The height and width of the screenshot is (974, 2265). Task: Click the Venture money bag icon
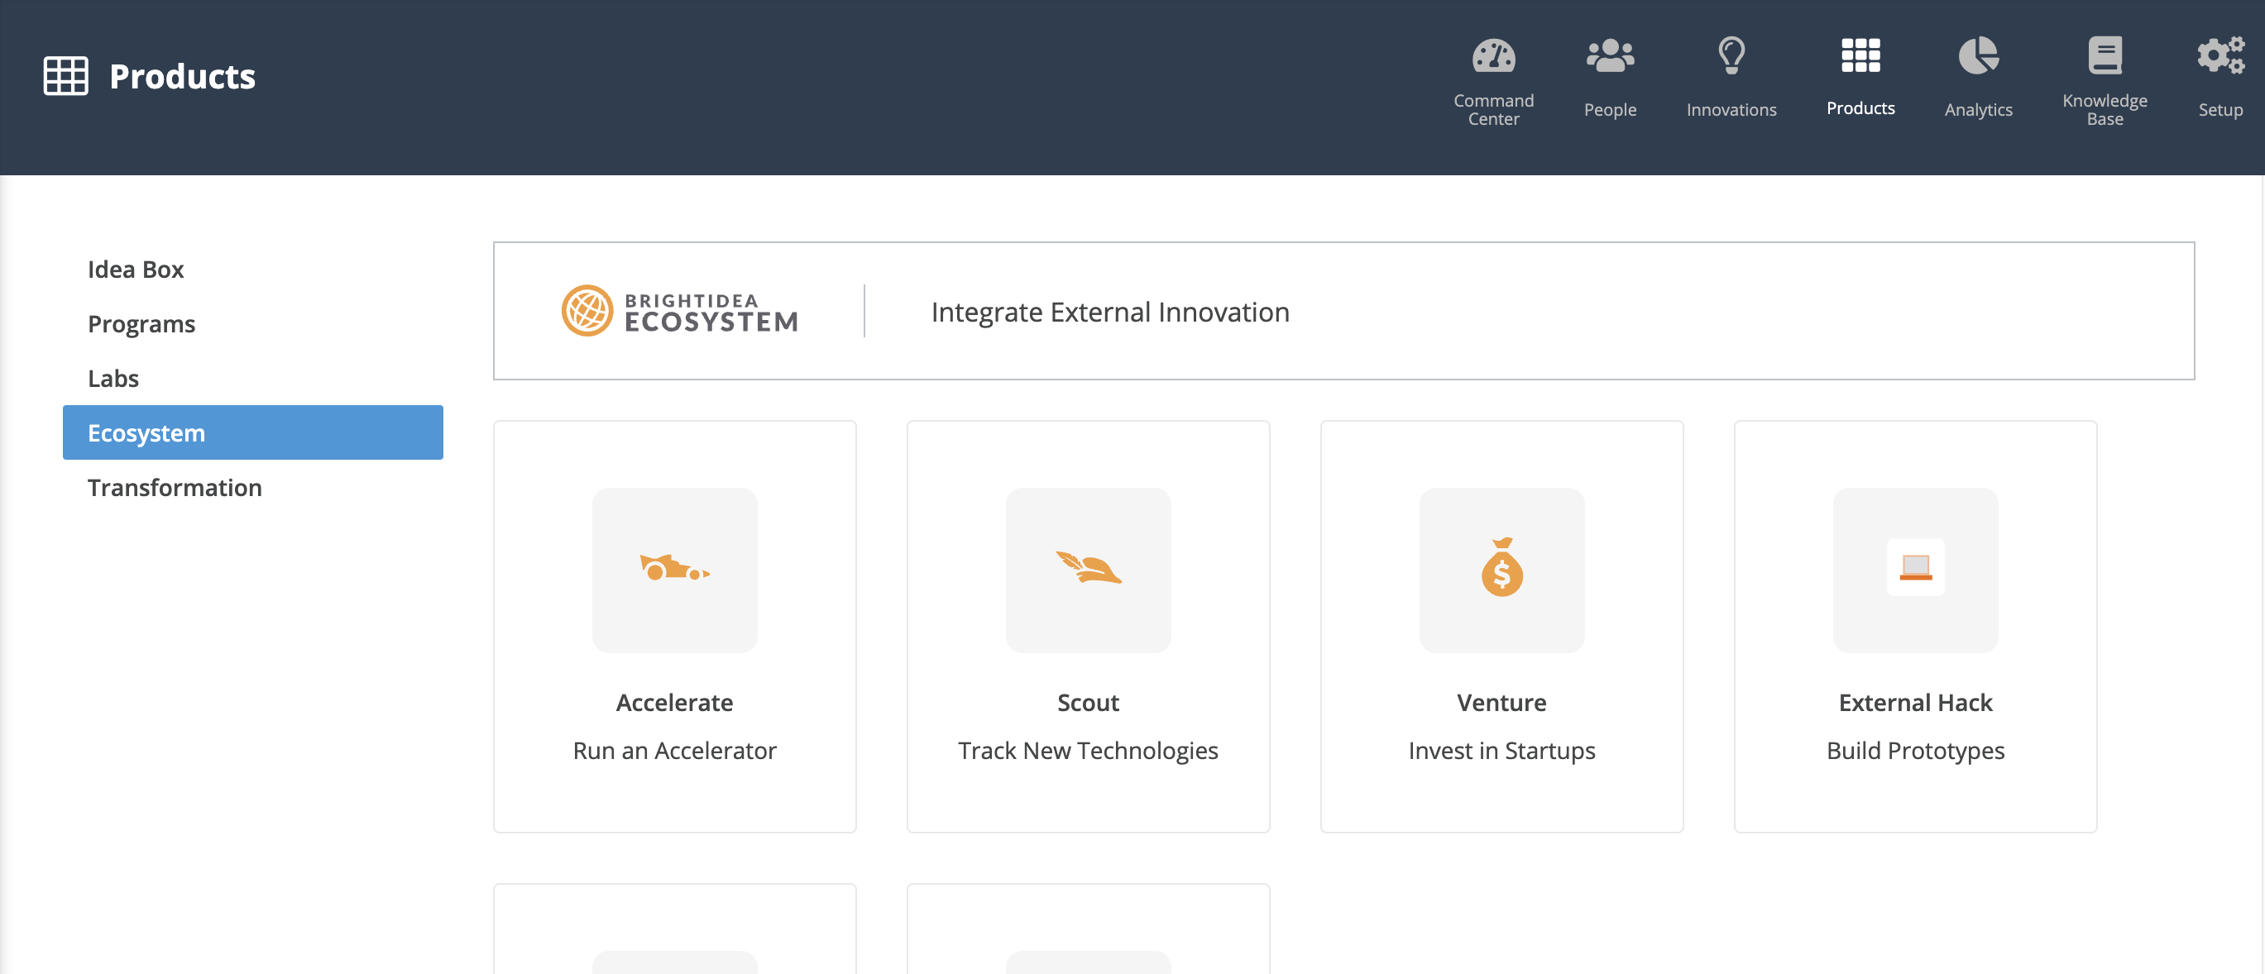pyautogui.click(x=1501, y=567)
